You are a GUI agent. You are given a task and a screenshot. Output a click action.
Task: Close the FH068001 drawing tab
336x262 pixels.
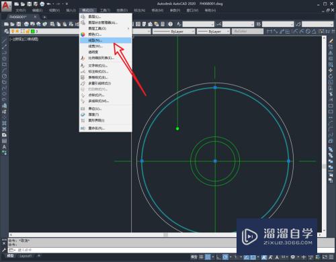pyautogui.click(x=35, y=17)
